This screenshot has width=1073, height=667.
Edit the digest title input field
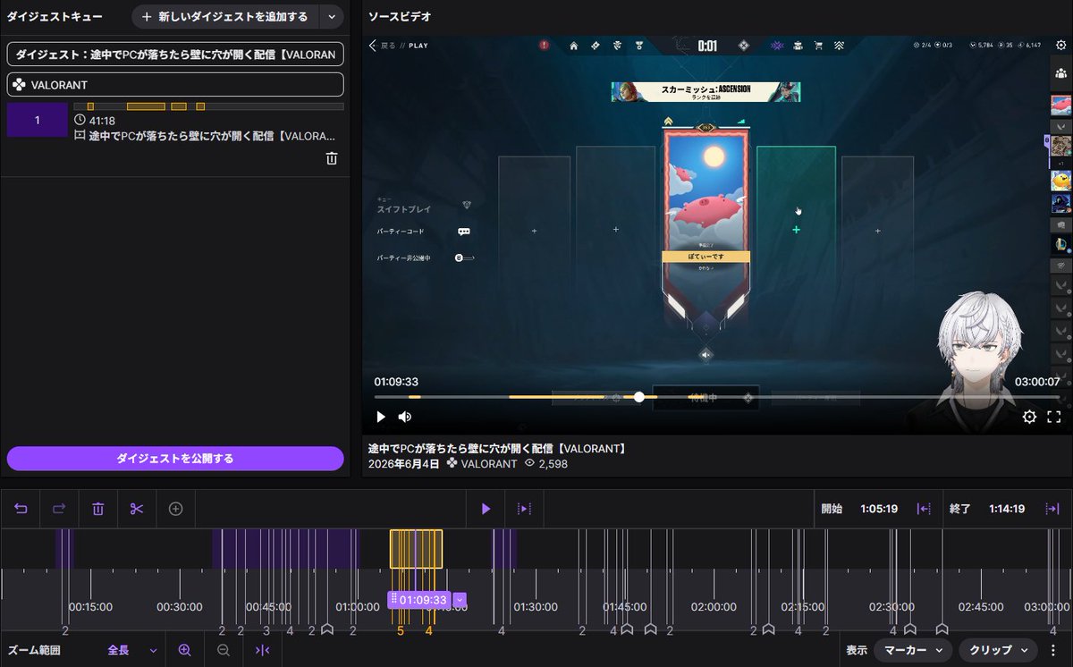pyautogui.click(x=175, y=55)
